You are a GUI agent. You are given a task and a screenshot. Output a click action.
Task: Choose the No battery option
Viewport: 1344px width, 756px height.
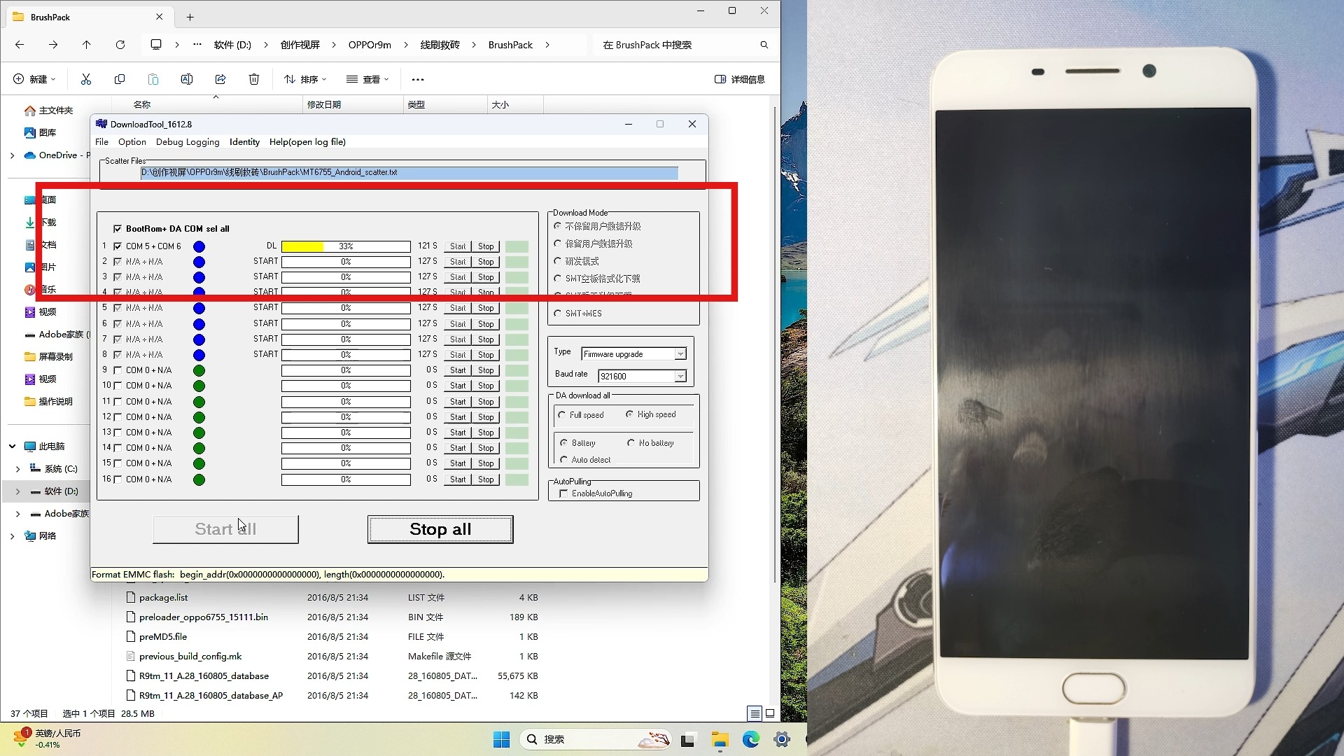point(631,443)
